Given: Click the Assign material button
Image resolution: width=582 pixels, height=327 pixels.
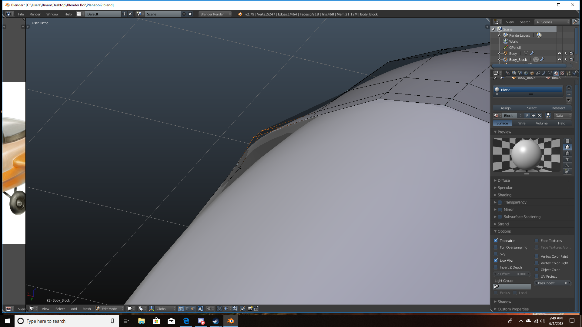Looking at the screenshot, I should tap(505, 108).
